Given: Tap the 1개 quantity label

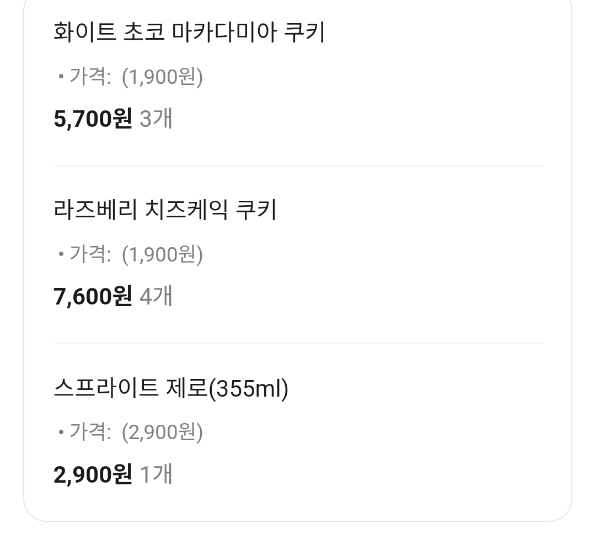Looking at the screenshot, I should (x=156, y=474).
